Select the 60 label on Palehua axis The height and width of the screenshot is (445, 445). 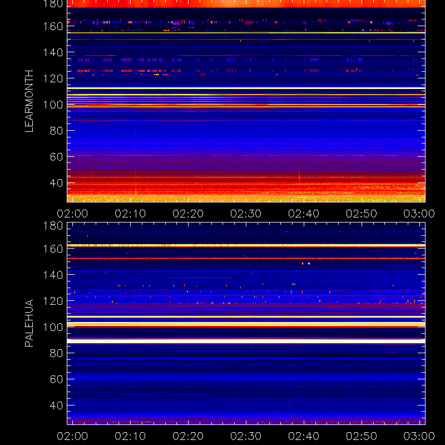(x=56, y=379)
